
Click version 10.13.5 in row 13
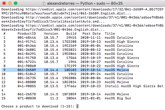click(x=51, y=86)
